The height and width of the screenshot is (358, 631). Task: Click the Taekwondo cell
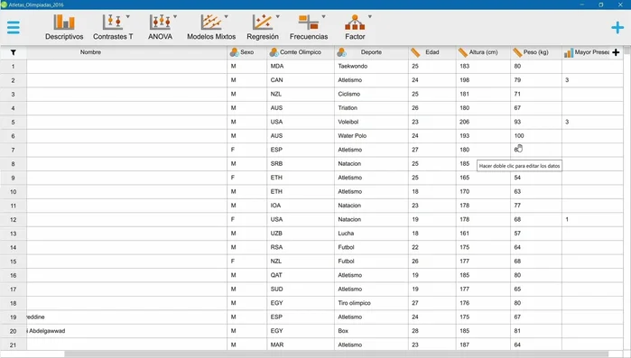371,67
